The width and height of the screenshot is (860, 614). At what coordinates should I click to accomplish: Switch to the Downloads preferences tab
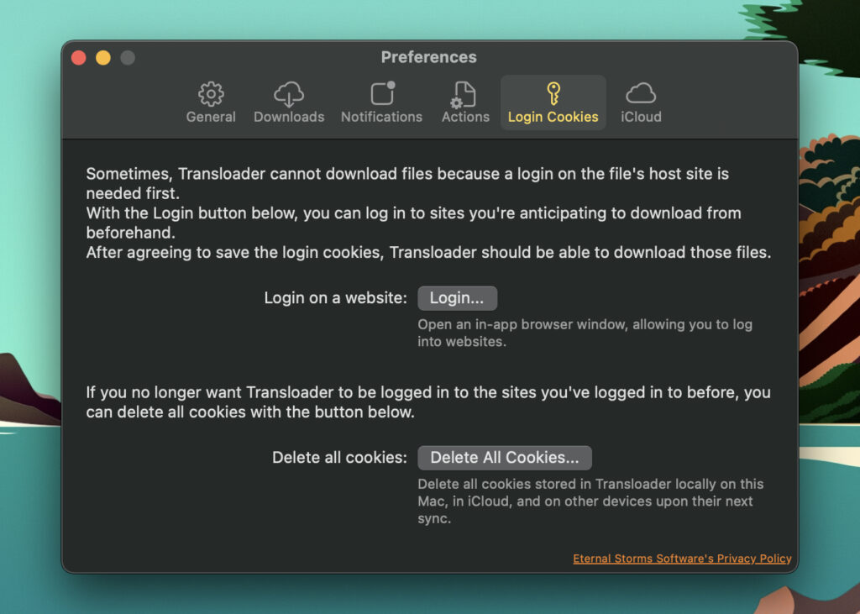(289, 117)
